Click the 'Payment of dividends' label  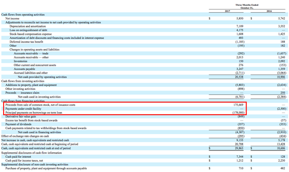pos(19,124)
